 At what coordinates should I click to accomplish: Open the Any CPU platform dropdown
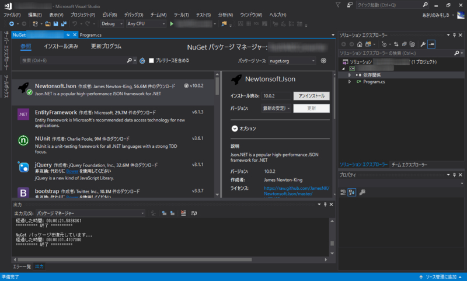[146, 24]
